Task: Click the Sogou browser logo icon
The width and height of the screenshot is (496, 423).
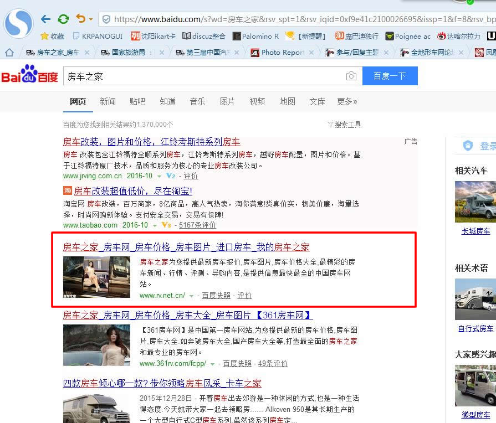Action: (x=18, y=24)
